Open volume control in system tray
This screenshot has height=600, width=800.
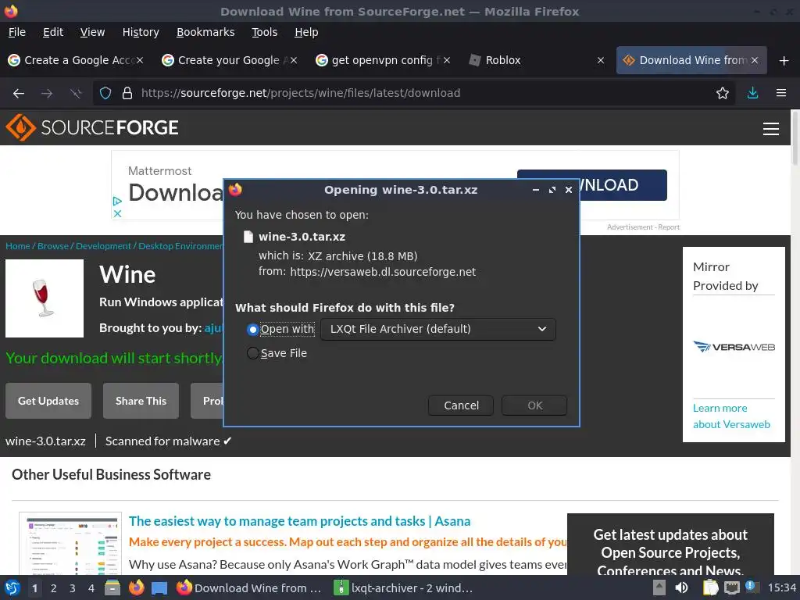681,587
